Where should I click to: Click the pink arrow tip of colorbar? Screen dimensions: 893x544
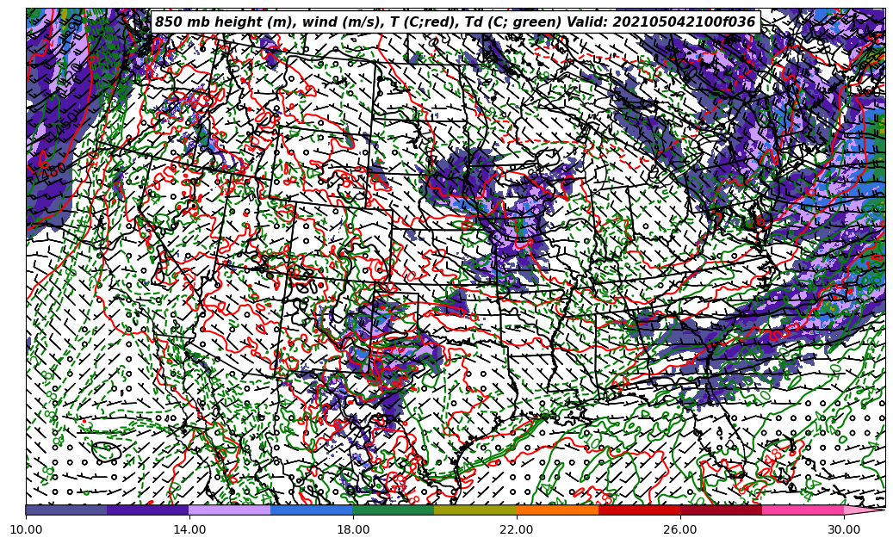tap(864, 510)
